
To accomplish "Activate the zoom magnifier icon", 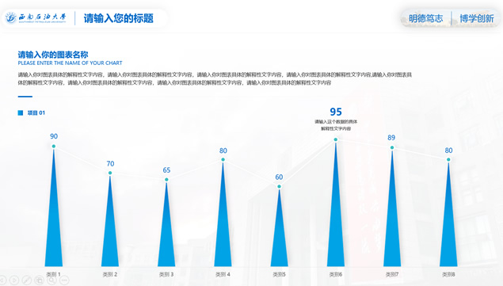I will click(51, 280).
